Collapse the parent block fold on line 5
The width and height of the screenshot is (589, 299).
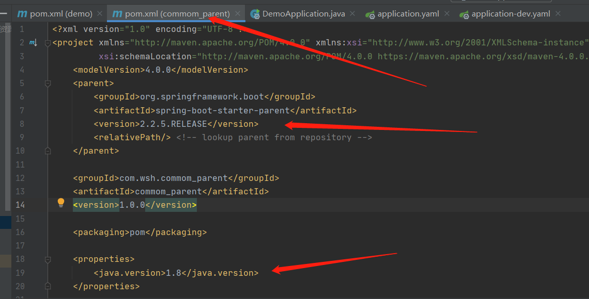pos(48,83)
